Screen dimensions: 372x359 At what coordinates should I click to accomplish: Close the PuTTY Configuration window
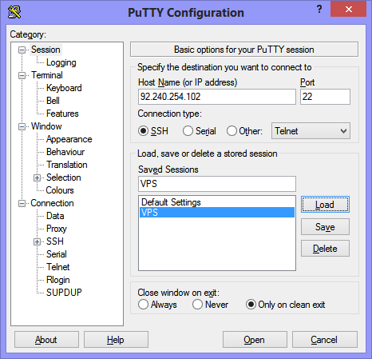[348, 10]
